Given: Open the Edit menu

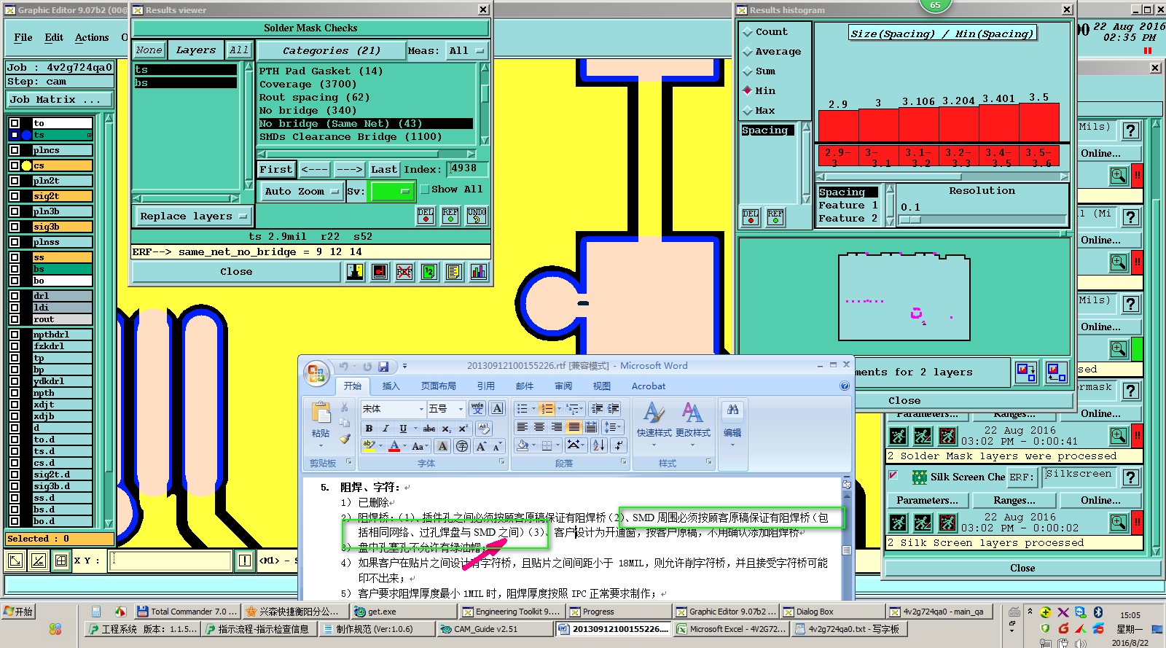Looking at the screenshot, I should pyautogui.click(x=54, y=37).
